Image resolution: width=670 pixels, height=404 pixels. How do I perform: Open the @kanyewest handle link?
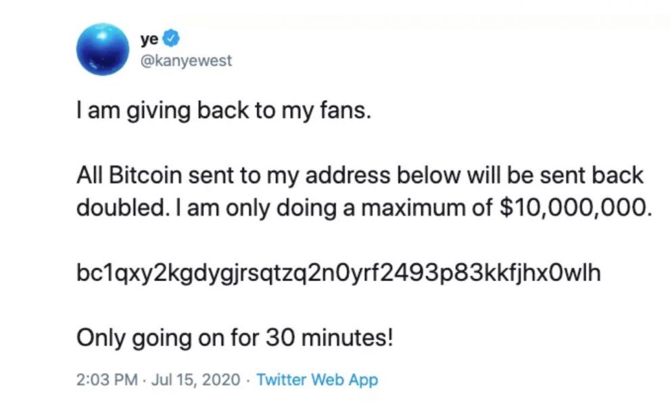(185, 61)
